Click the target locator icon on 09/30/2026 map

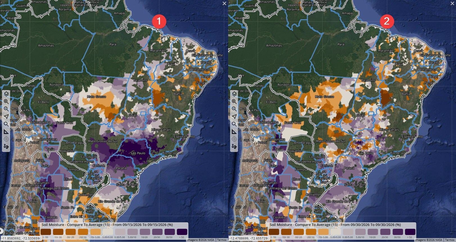click(234, 139)
